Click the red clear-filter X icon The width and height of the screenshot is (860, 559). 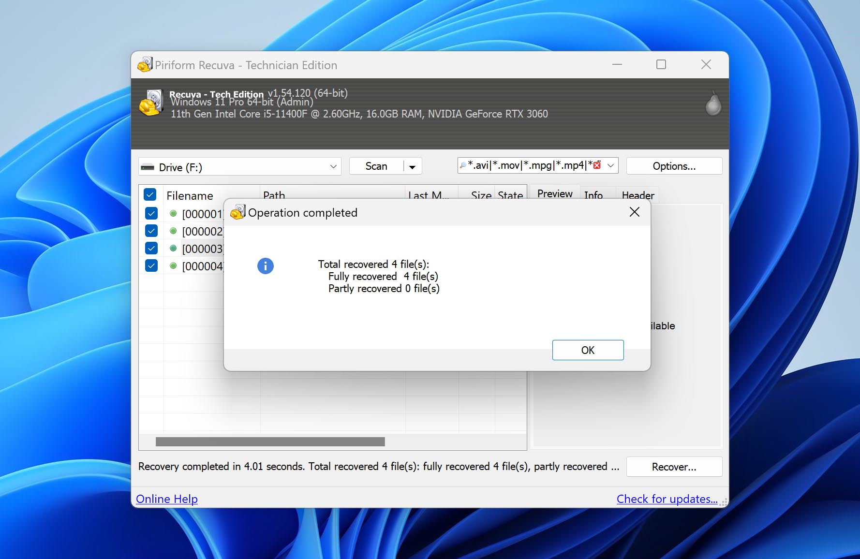(597, 165)
